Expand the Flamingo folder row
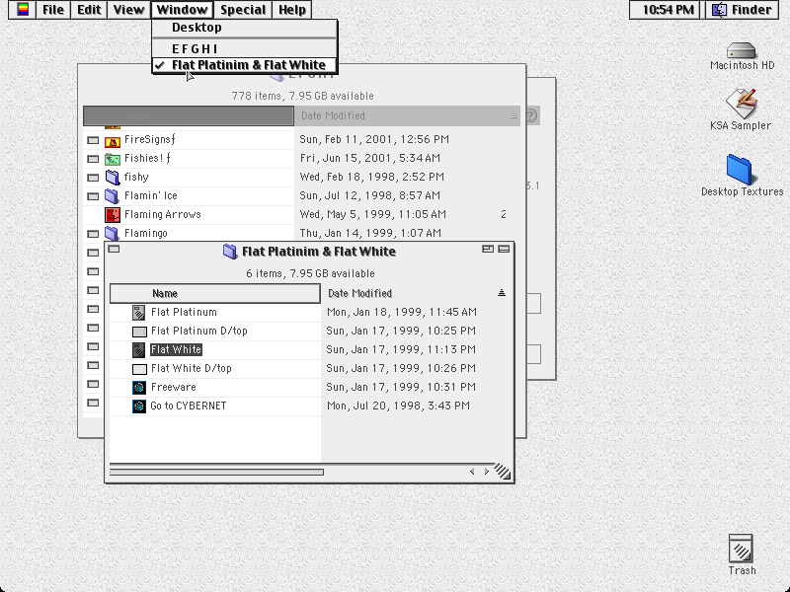This screenshot has width=790, height=592. (93, 234)
